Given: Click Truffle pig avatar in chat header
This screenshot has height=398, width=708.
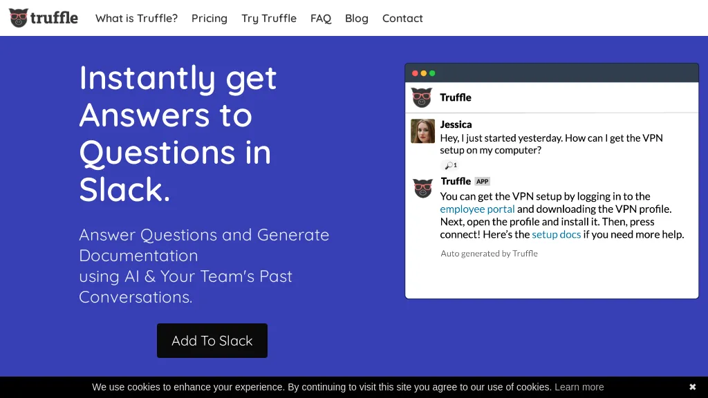Looking at the screenshot, I should click(x=421, y=97).
